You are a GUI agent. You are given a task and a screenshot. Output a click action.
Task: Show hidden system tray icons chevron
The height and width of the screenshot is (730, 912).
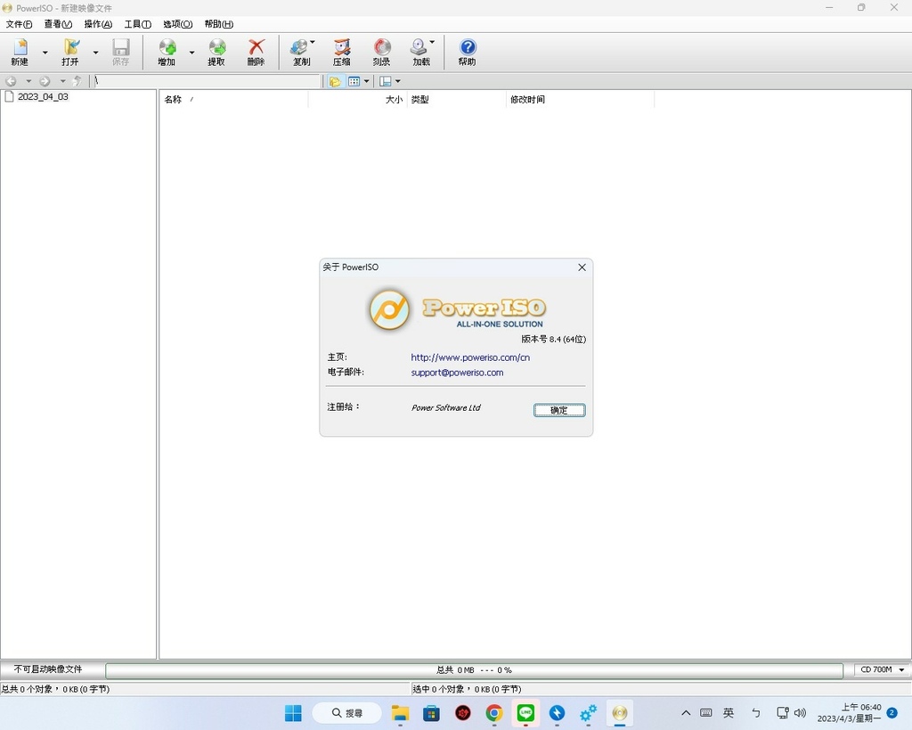pyautogui.click(x=686, y=713)
